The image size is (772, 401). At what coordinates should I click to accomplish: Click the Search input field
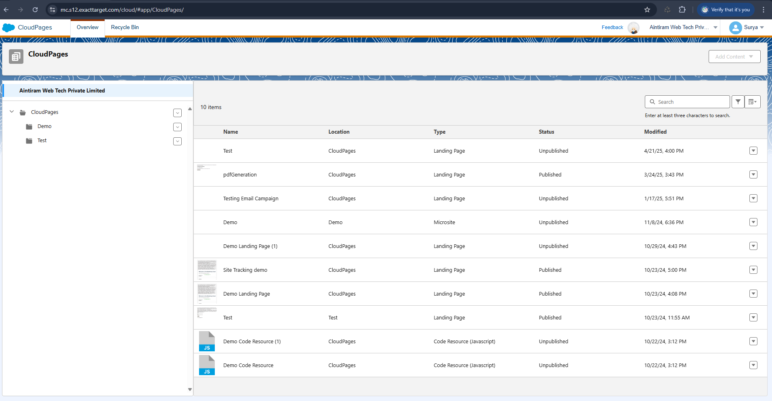pyautogui.click(x=691, y=102)
